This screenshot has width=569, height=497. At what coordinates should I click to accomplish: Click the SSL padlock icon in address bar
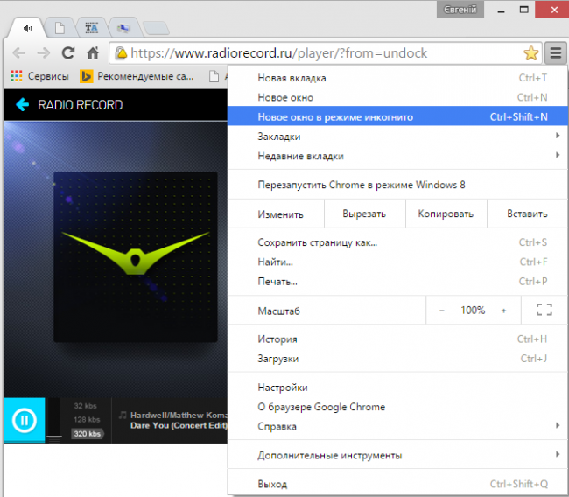click(x=121, y=53)
